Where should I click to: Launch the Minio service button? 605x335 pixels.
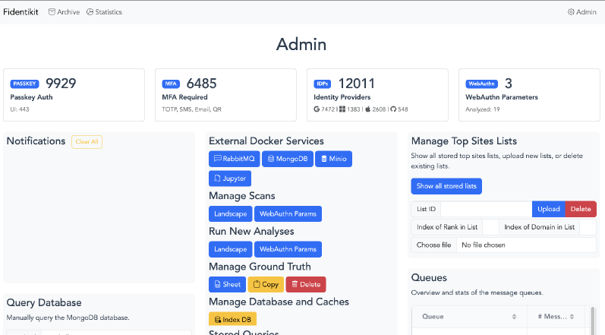pyautogui.click(x=332, y=159)
